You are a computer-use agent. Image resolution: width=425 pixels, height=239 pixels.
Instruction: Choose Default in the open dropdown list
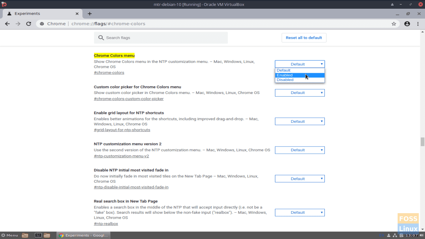300,70
